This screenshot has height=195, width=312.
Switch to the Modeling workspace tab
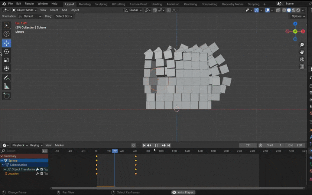(x=85, y=4)
